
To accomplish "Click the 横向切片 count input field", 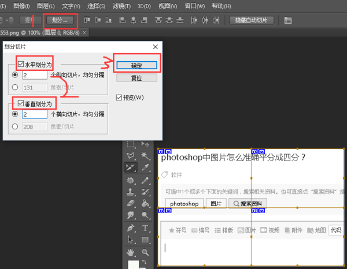I will coord(35,114).
